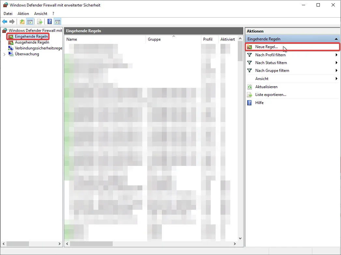Click Liste exportieren... in the actions pane

pyautogui.click(x=292, y=95)
